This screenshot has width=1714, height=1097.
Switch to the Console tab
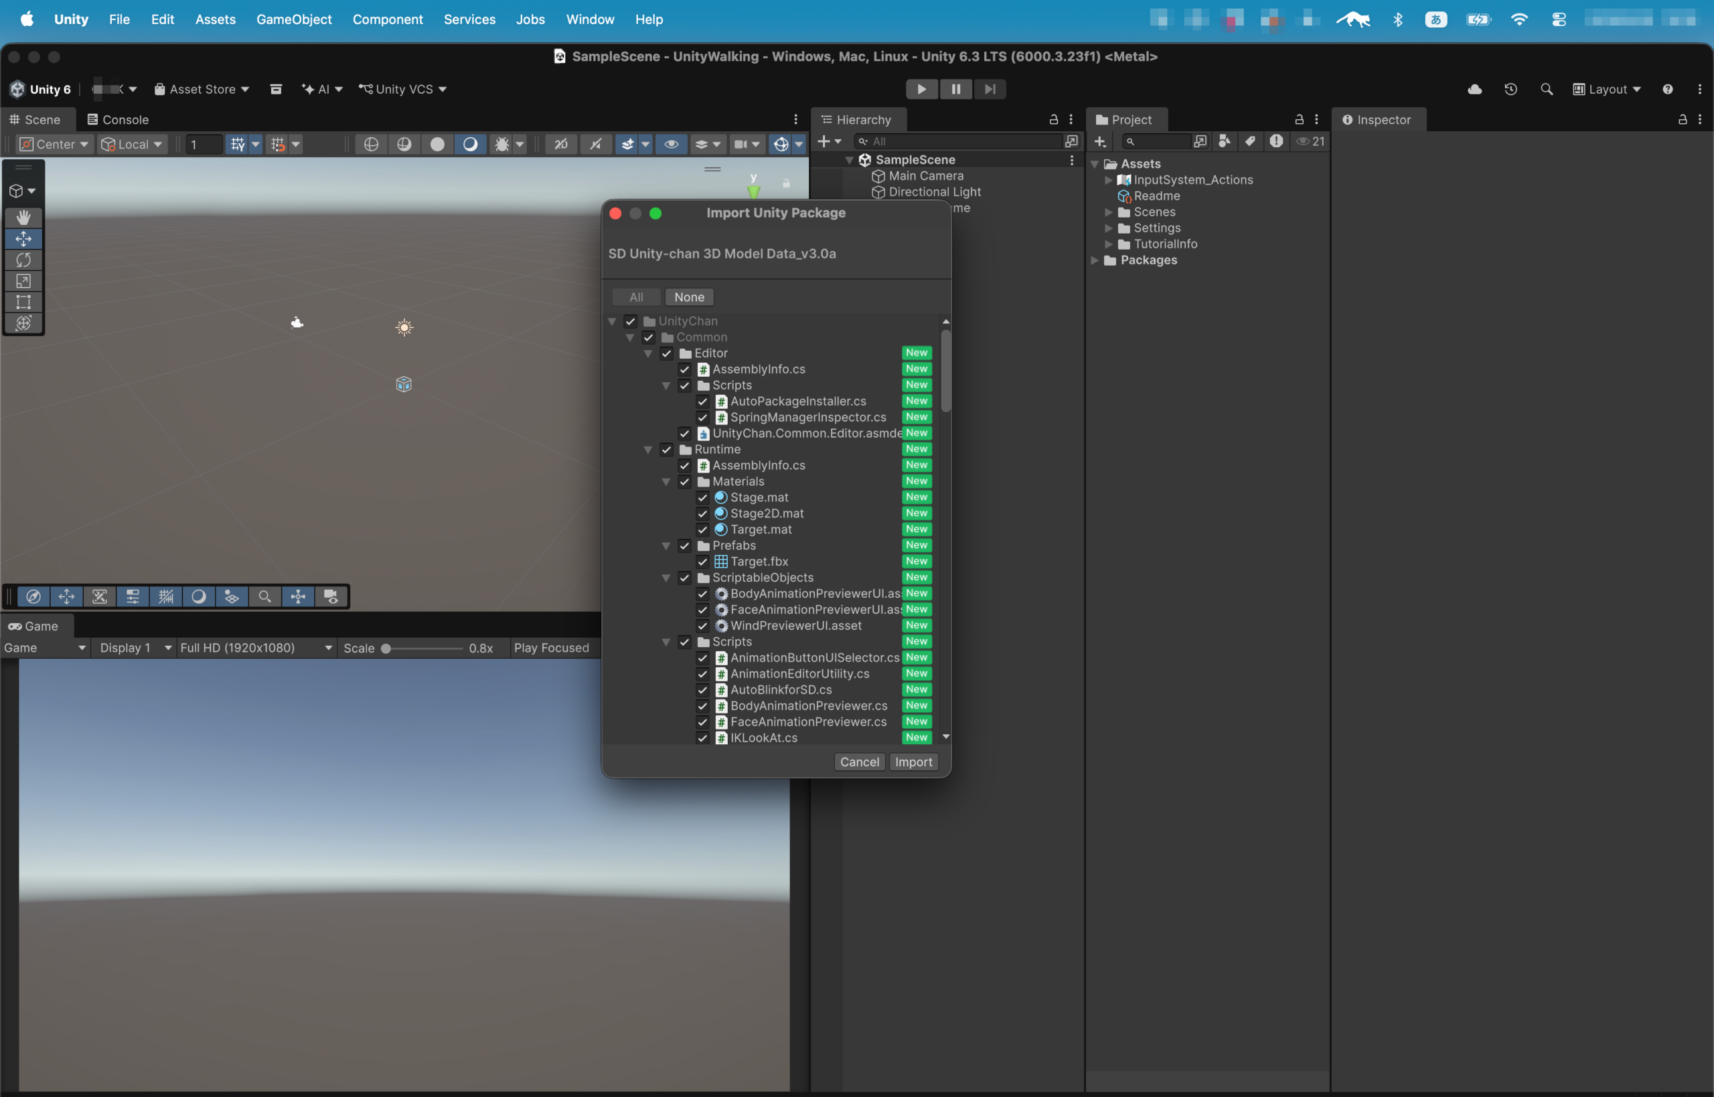(118, 120)
